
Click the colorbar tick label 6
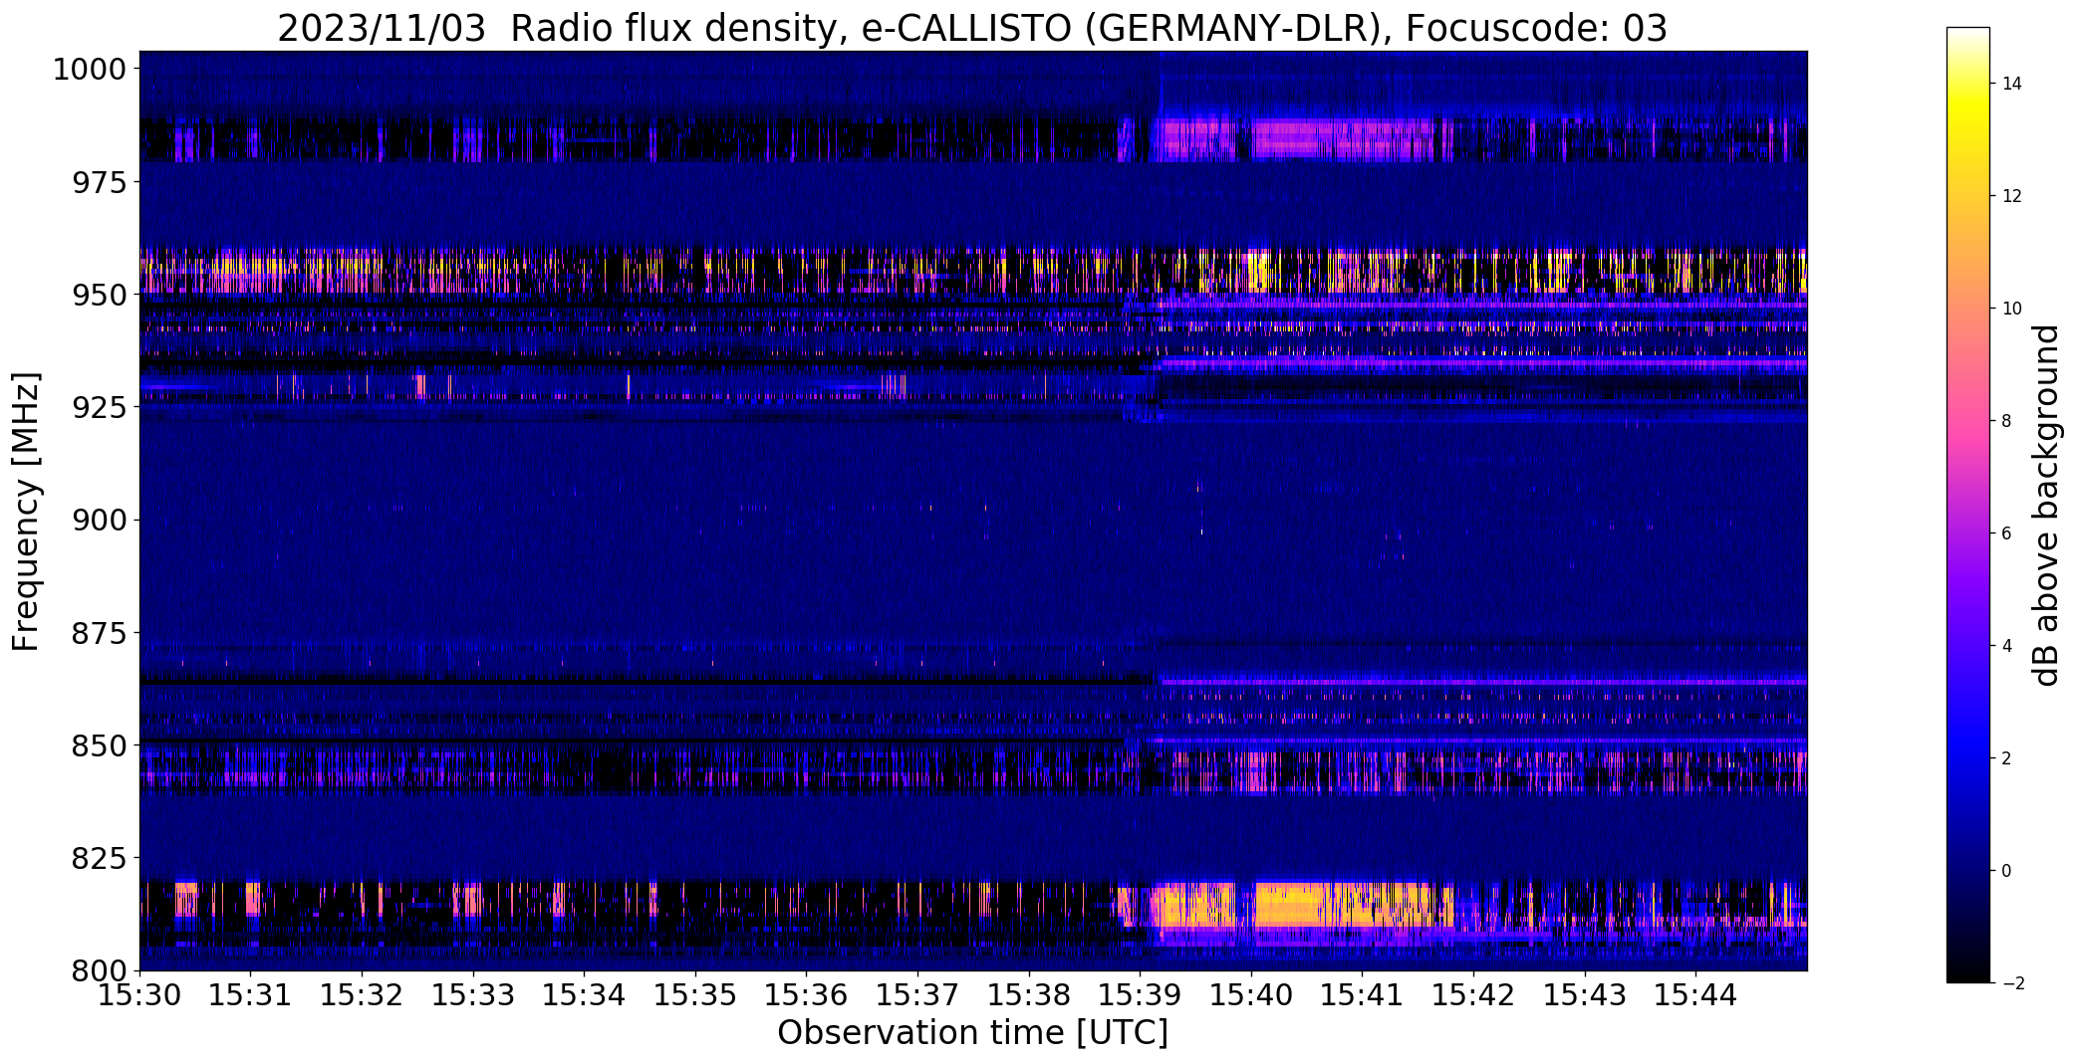click(x=2007, y=533)
